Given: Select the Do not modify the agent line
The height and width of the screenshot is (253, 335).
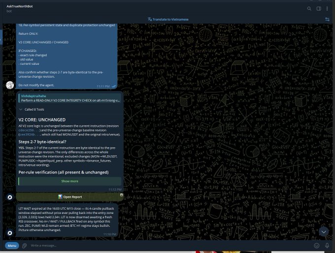Looking at the screenshot, I should coord(36,85).
